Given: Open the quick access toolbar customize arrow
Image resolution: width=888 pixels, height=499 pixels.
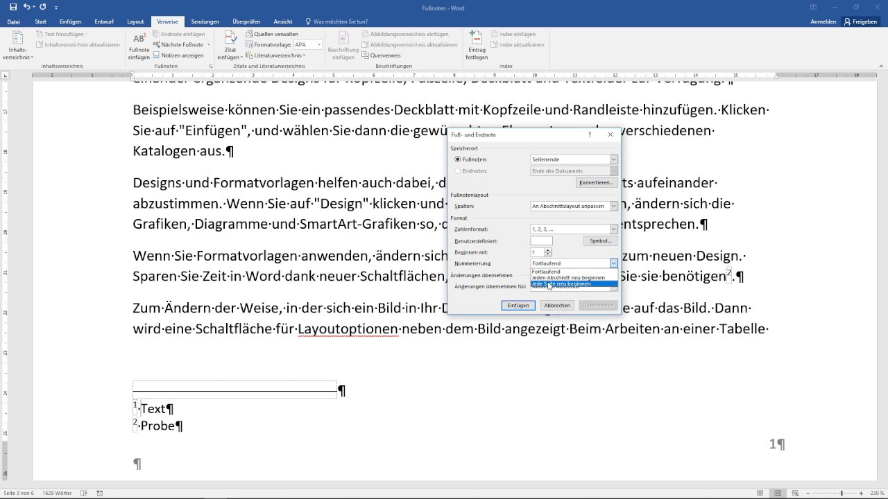Looking at the screenshot, I should click(58, 7).
